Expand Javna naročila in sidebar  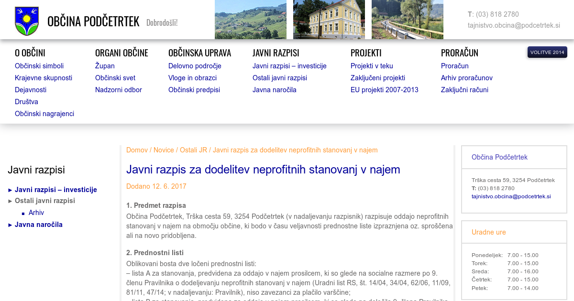coord(38,225)
